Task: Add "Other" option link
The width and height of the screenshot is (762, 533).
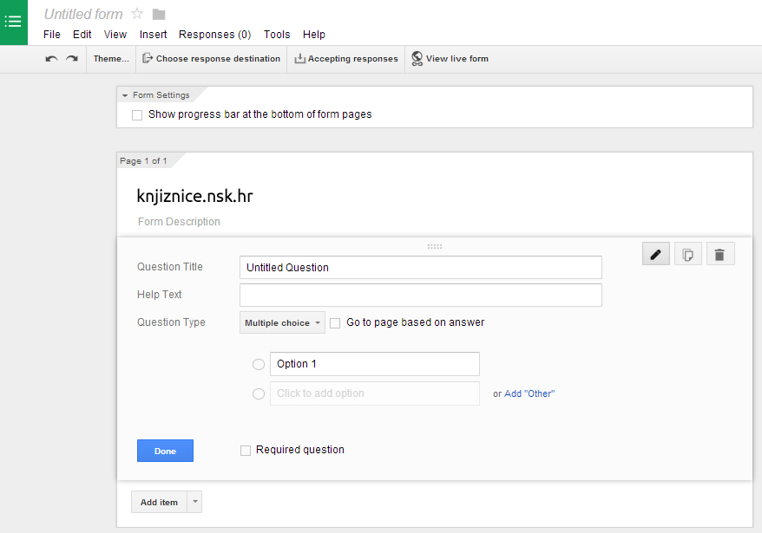Action: (x=529, y=393)
